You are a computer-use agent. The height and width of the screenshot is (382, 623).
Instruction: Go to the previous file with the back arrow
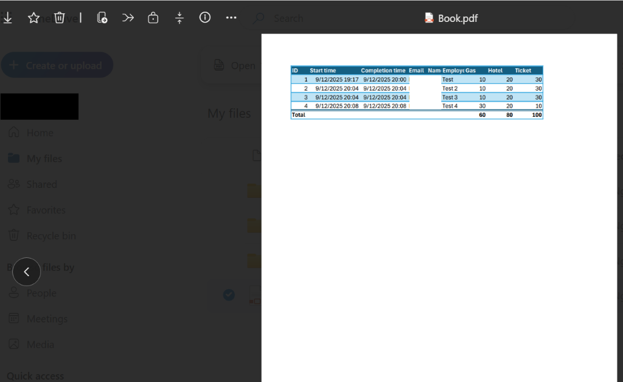tap(27, 272)
